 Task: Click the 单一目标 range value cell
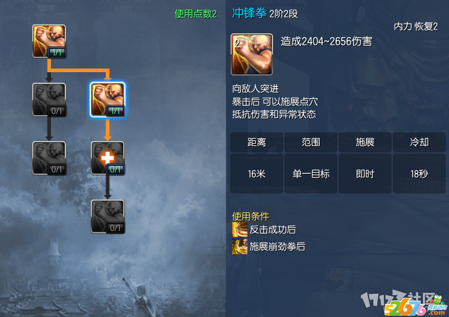click(310, 173)
